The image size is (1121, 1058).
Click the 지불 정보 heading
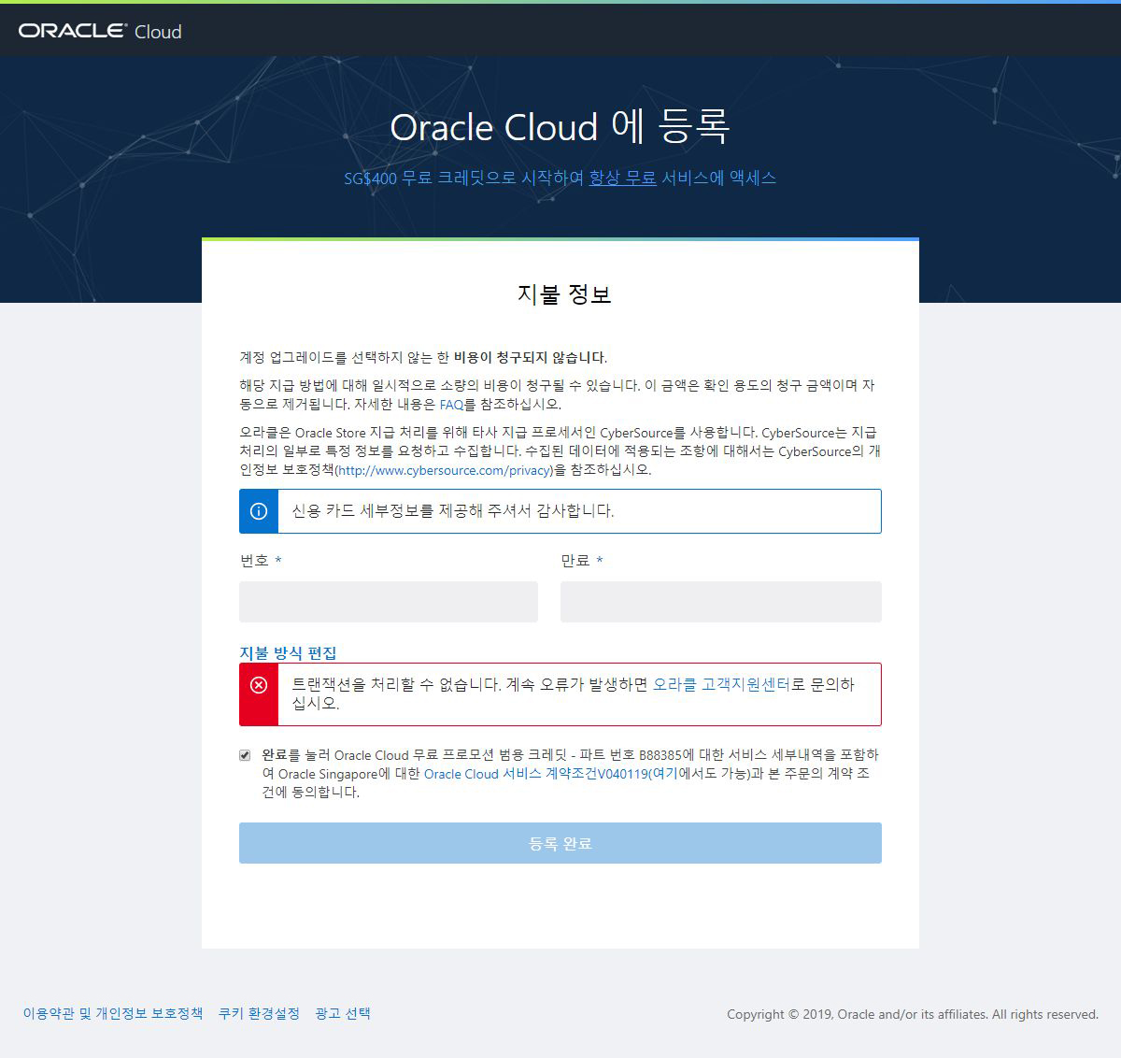564,294
